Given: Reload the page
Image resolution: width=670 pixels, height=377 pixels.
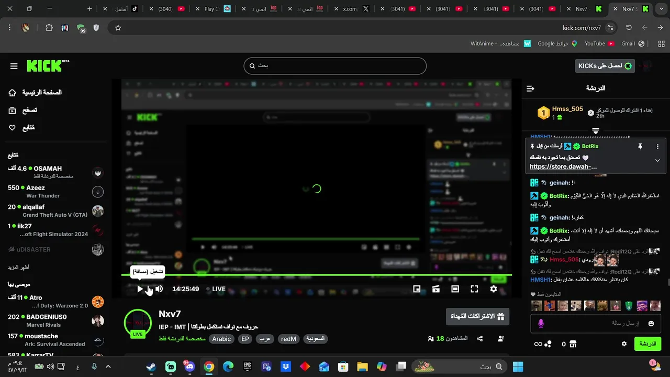Looking at the screenshot, I should click(x=629, y=28).
